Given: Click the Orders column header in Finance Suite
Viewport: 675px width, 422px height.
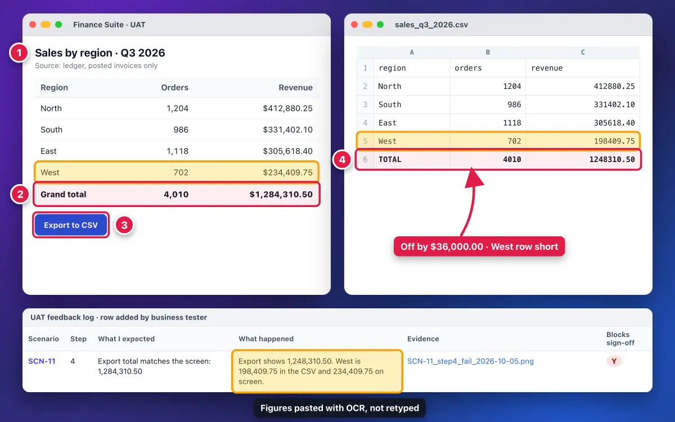Looking at the screenshot, I should pyautogui.click(x=175, y=88).
